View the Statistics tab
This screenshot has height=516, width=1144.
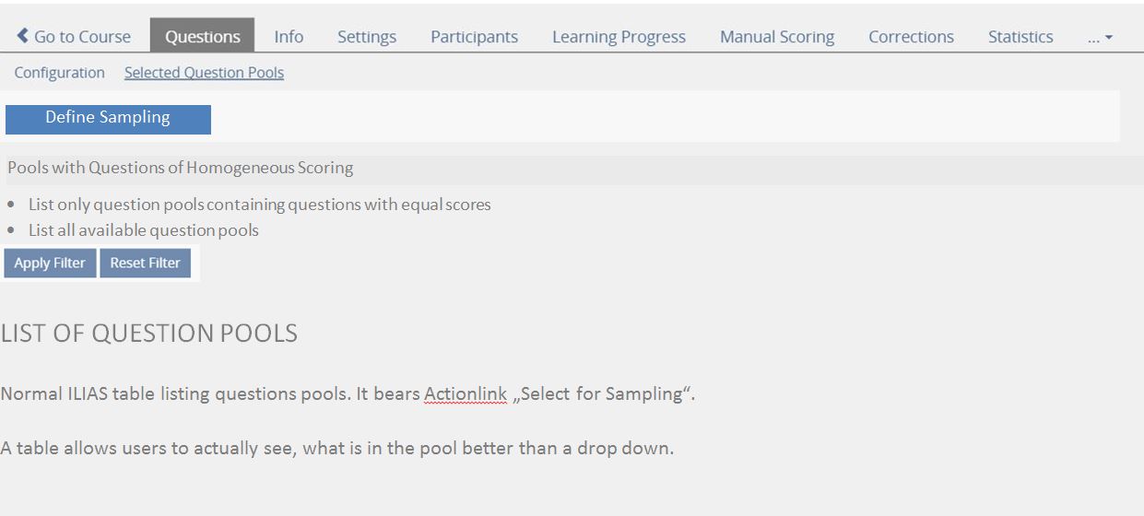pyautogui.click(x=1020, y=37)
